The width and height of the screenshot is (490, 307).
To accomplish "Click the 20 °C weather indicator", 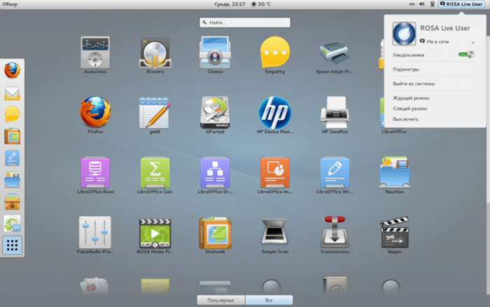I will (261, 4).
